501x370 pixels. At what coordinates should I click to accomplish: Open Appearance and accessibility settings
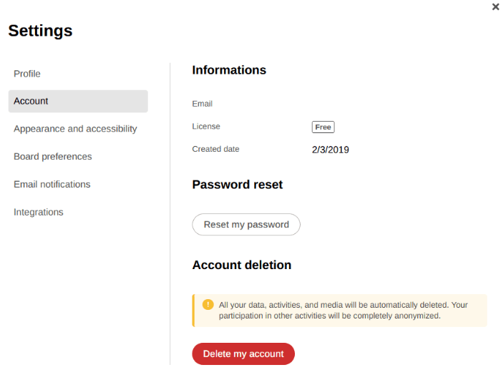(75, 129)
